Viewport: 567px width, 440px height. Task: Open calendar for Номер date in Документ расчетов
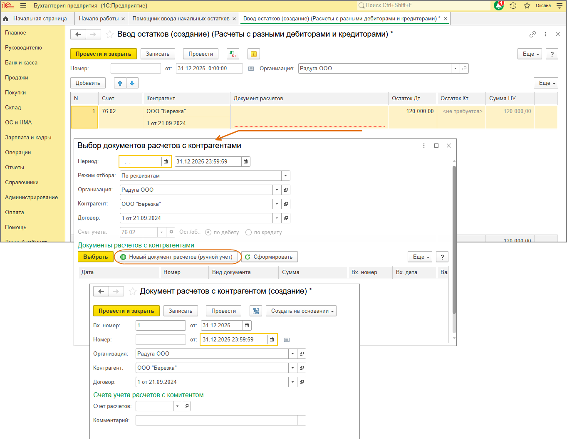tap(272, 340)
